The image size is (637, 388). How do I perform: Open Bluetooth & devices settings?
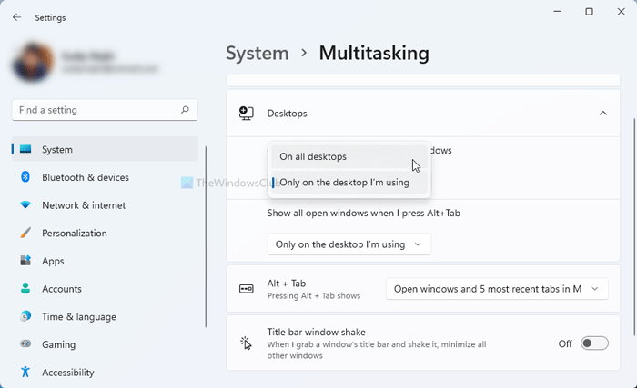coord(86,177)
